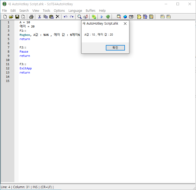Start debugging with green bug icon

108,17
